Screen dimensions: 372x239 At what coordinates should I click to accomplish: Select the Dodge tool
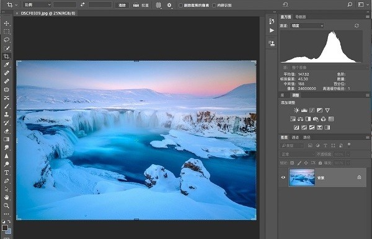(x=6, y=164)
